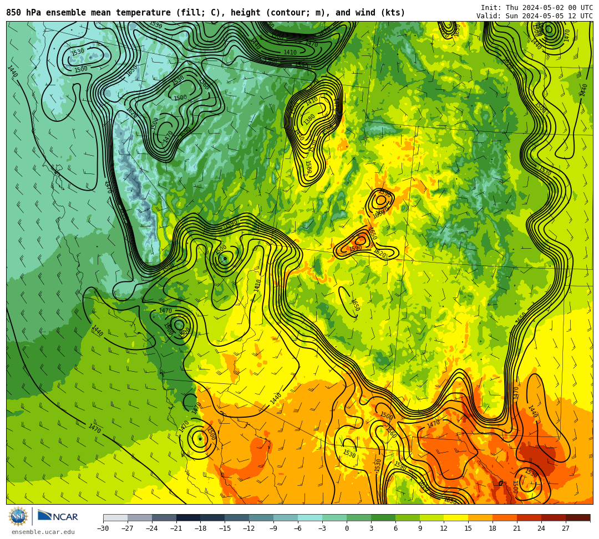The height and width of the screenshot is (539, 599).
Task: Select the colorbar segment between −6 and −3
Action: click(x=310, y=517)
